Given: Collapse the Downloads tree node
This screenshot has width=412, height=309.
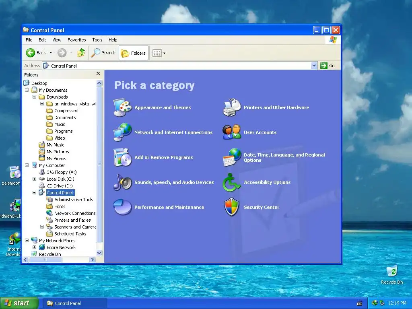Looking at the screenshot, I should pos(35,97).
